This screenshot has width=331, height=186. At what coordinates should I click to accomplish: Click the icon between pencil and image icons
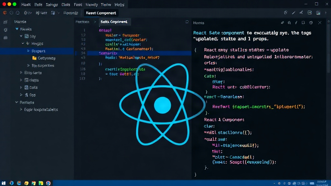coord(301,13)
